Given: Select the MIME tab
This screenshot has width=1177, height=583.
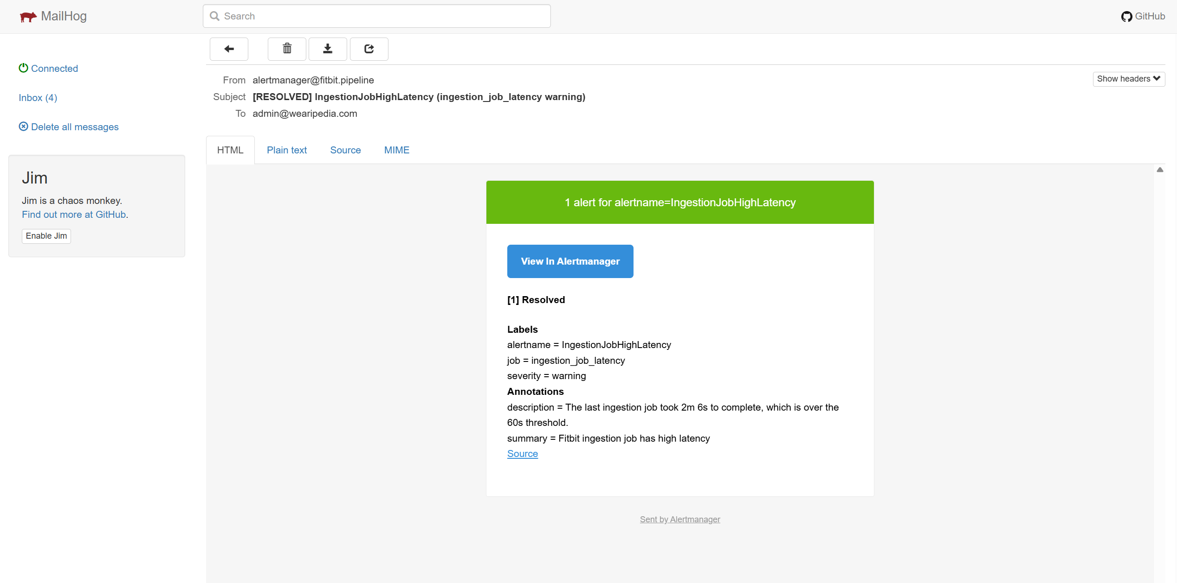Looking at the screenshot, I should click(x=396, y=150).
